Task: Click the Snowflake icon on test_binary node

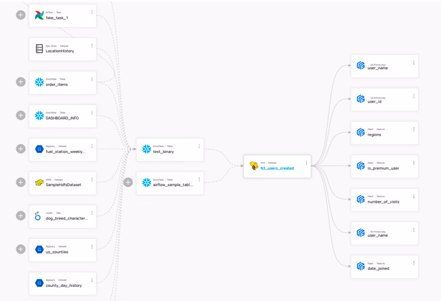Action: pyautogui.click(x=146, y=149)
